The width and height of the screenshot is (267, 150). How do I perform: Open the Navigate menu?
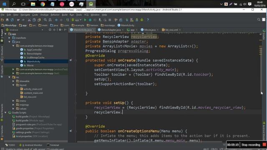(25, 15)
